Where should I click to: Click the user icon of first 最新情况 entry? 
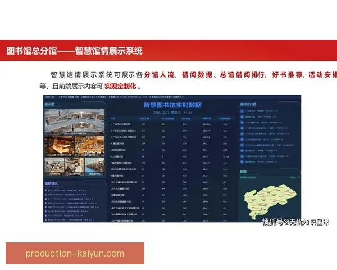46,190
